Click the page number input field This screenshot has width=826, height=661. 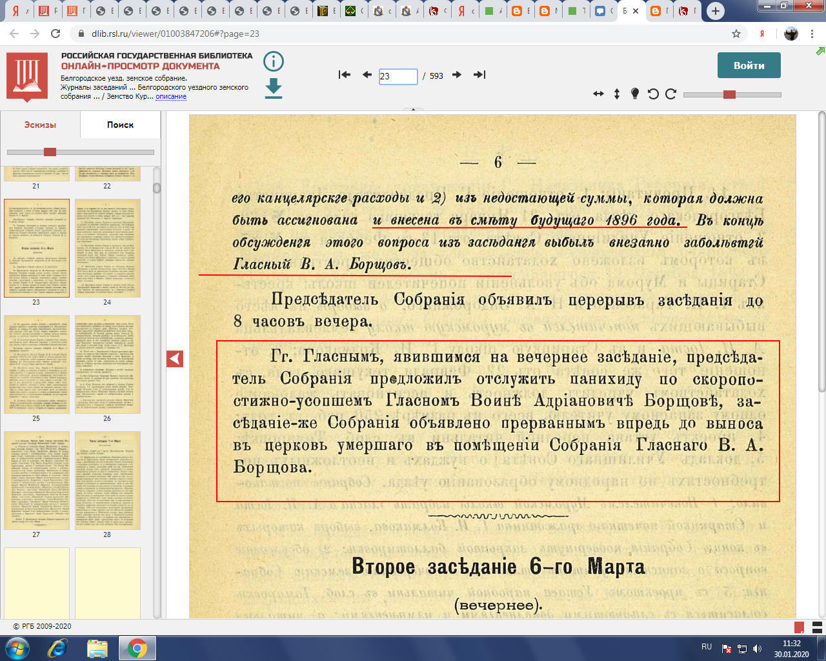pyautogui.click(x=398, y=76)
